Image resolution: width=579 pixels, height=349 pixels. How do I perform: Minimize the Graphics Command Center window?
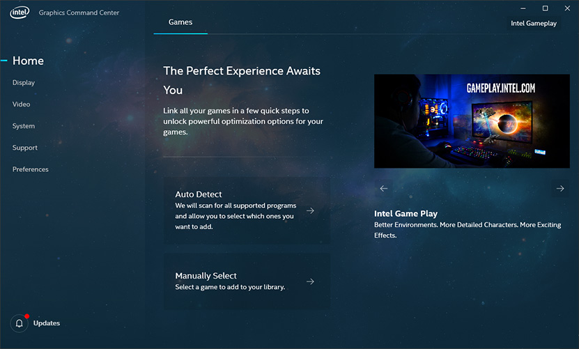click(523, 8)
